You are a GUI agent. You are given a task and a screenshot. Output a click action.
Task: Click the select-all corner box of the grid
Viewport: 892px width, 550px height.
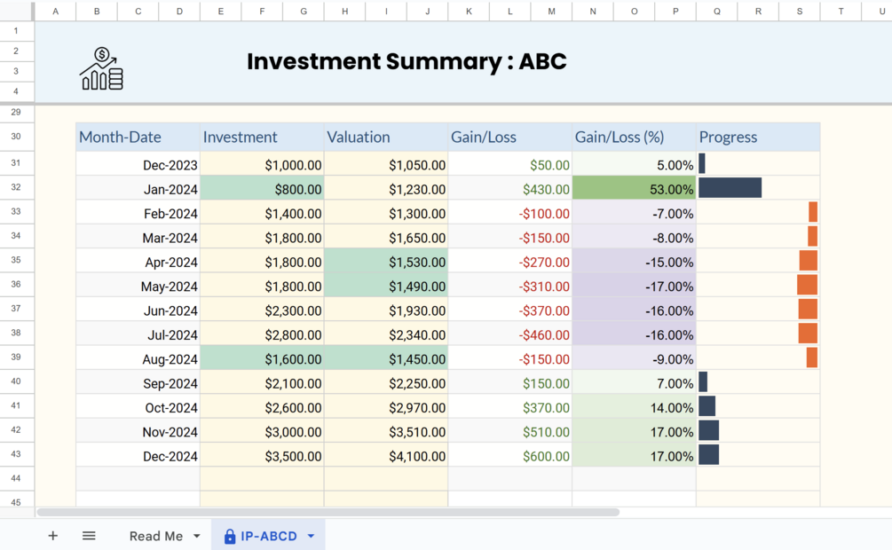pos(17,11)
